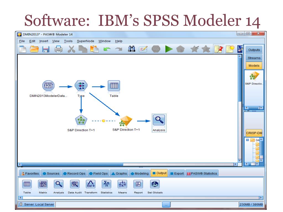Select the Excel source node DMIN2013ModelerData
This screenshot has width=283, height=212.
click(48, 86)
